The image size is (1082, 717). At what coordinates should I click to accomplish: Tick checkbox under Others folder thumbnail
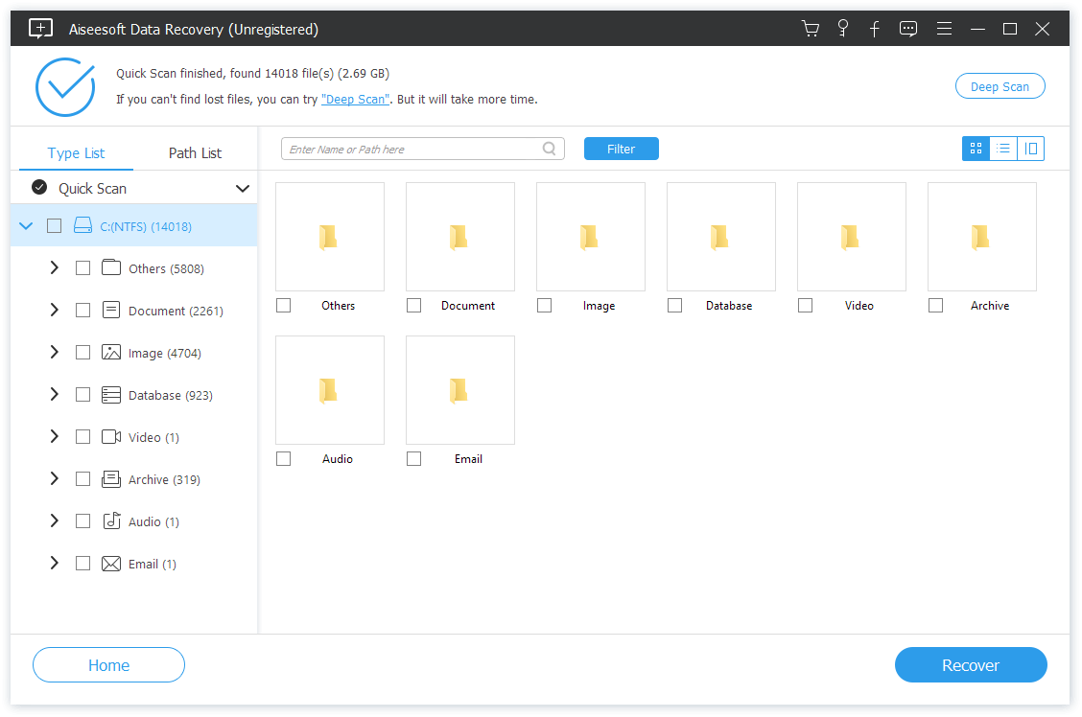coord(284,305)
